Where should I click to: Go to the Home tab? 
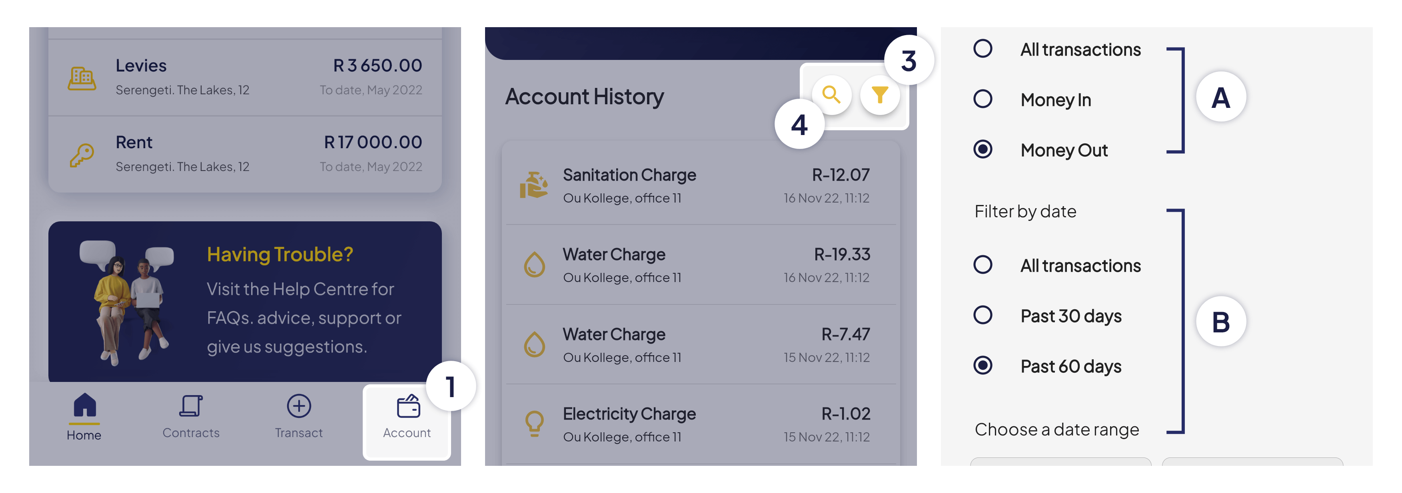84,416
